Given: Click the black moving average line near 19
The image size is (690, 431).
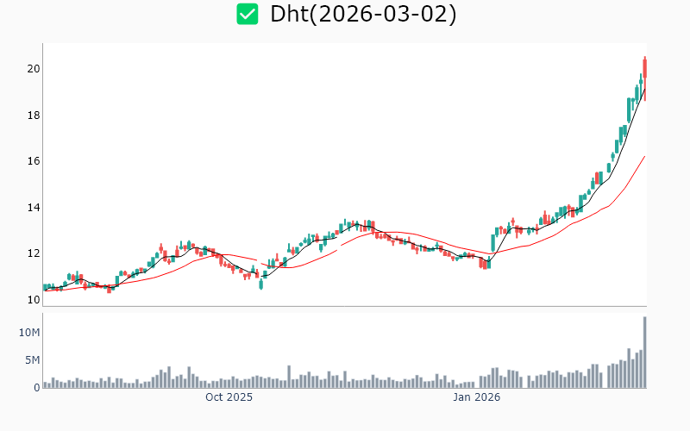Looking at the screenshot, I should (643, 90).
